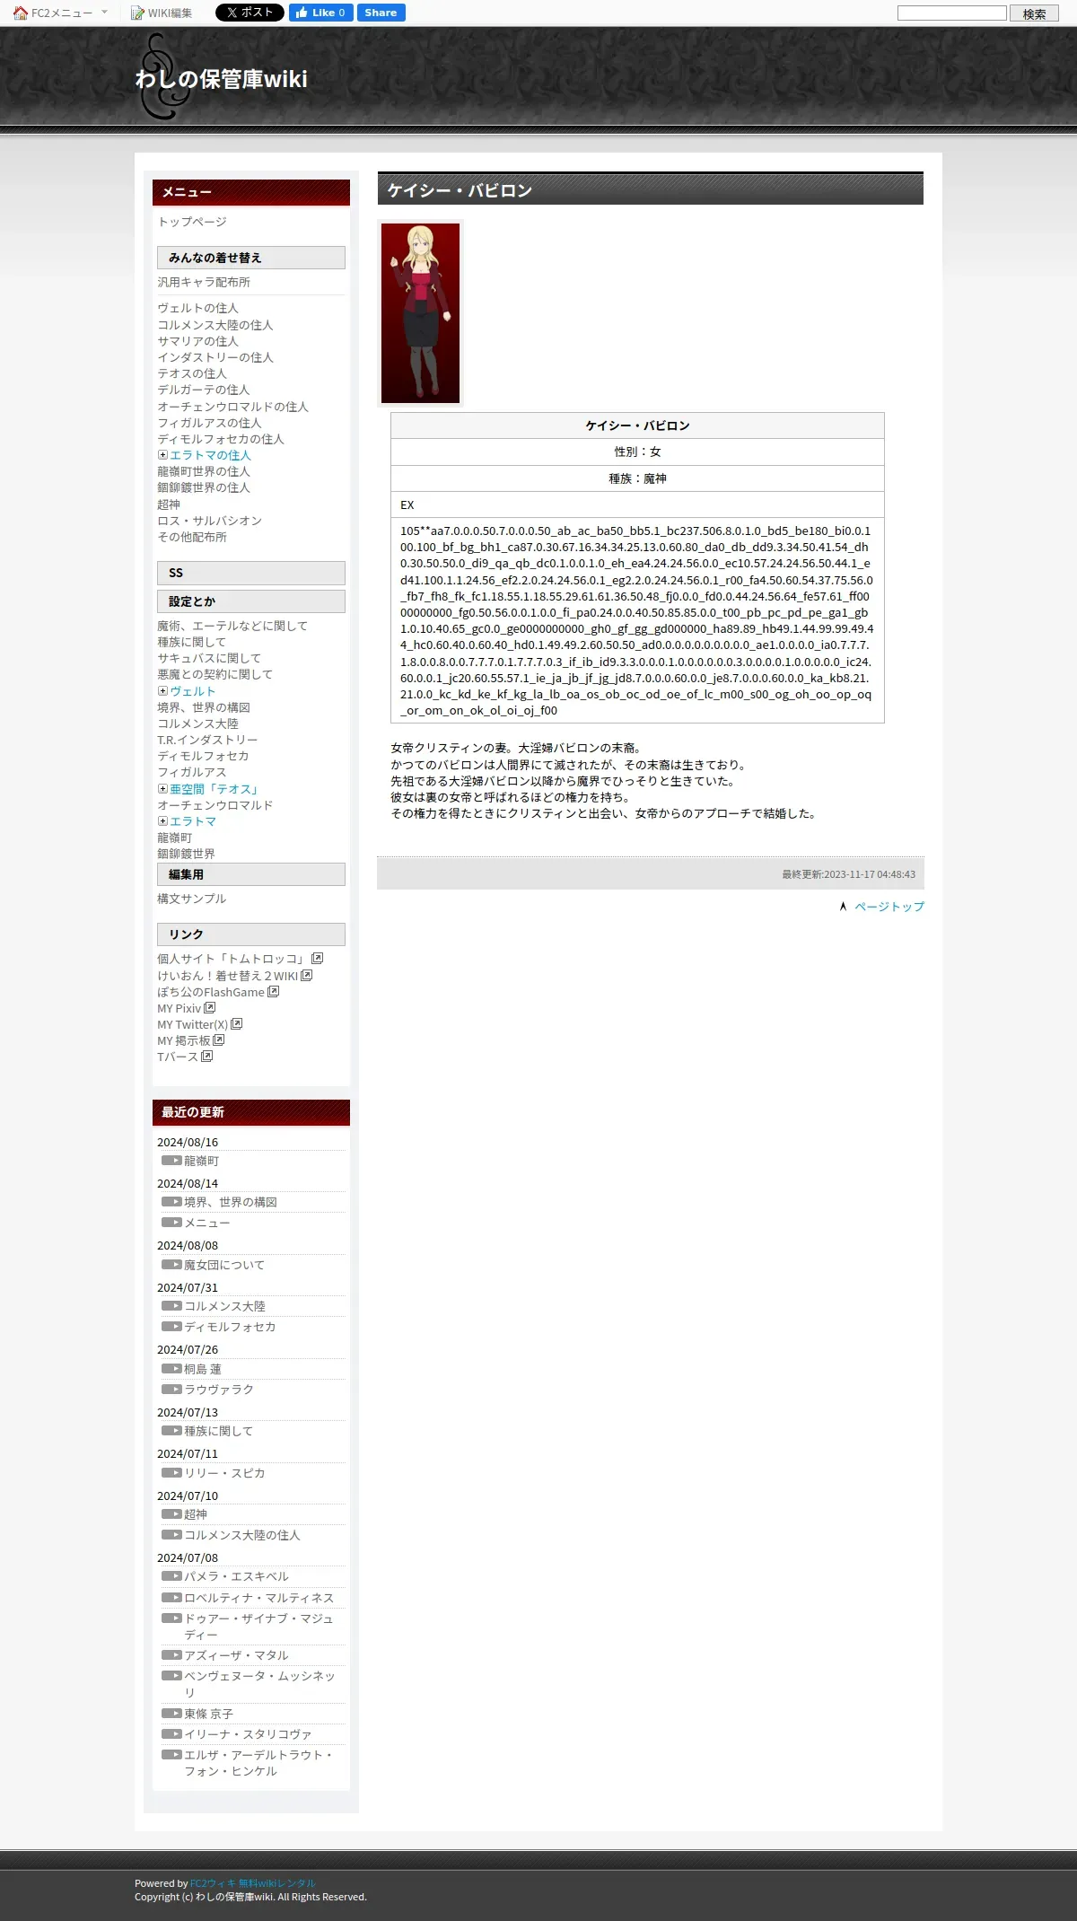Open ドゥアー・ザイナブ・マジュディー recent update
This screenshot has width=1077, height=1921.
[x=258, y=1627]
